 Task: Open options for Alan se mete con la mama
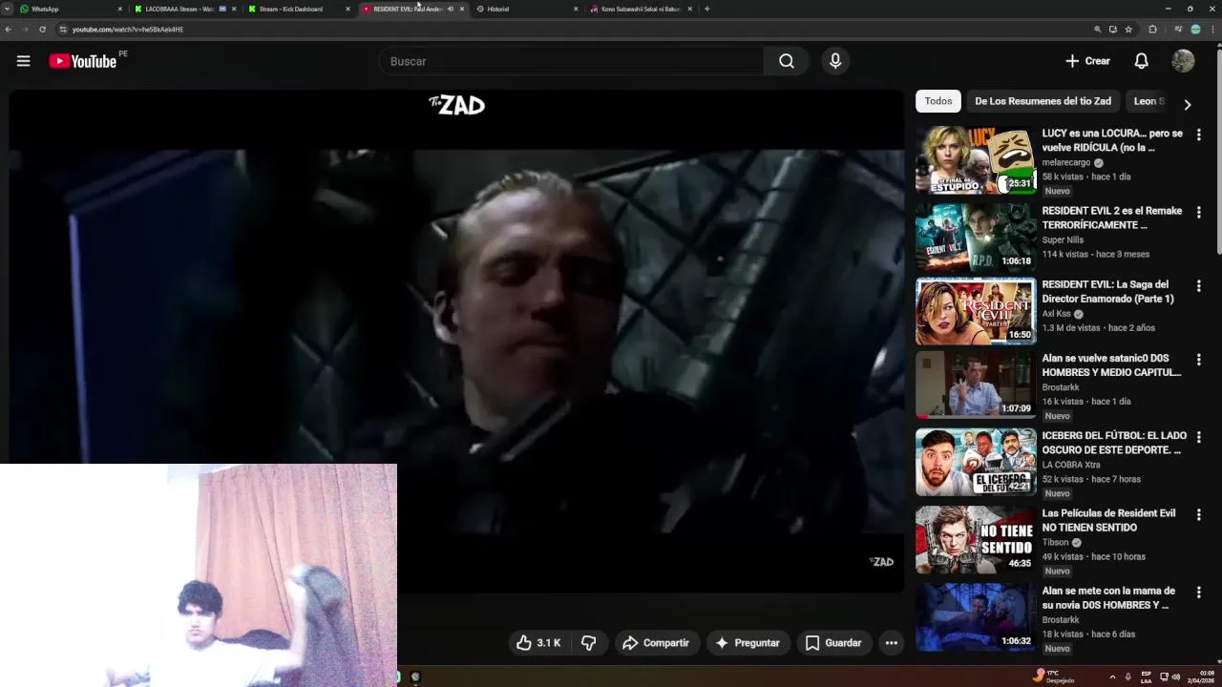(x=1198, y=592)
